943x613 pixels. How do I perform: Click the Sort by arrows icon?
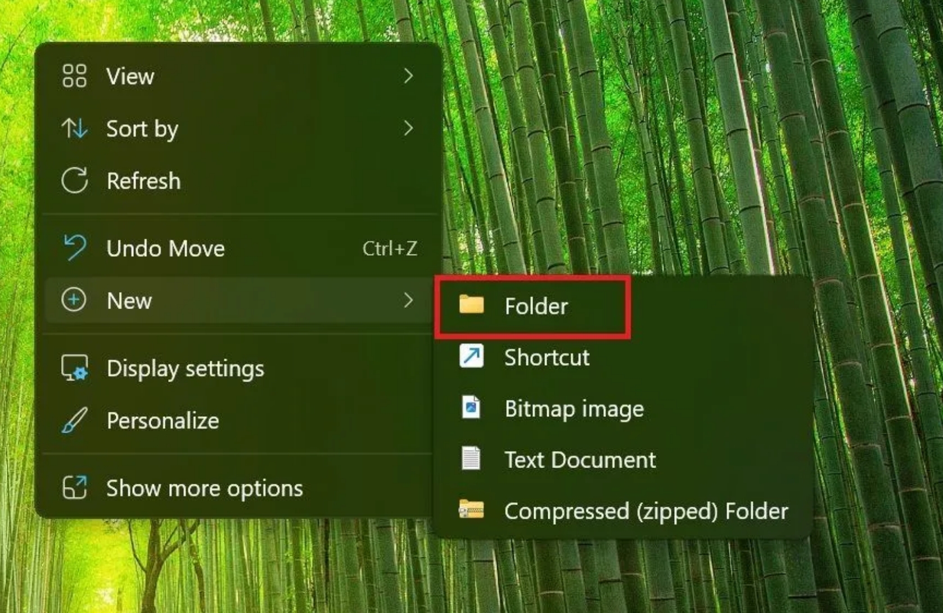(74, 129)
